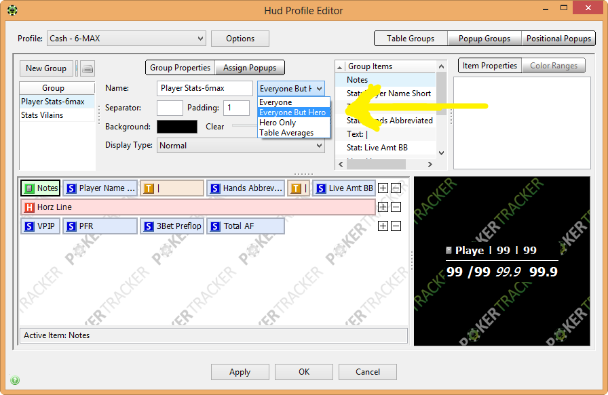Choose Hero Only from the dropdown list

pos(294,123)
